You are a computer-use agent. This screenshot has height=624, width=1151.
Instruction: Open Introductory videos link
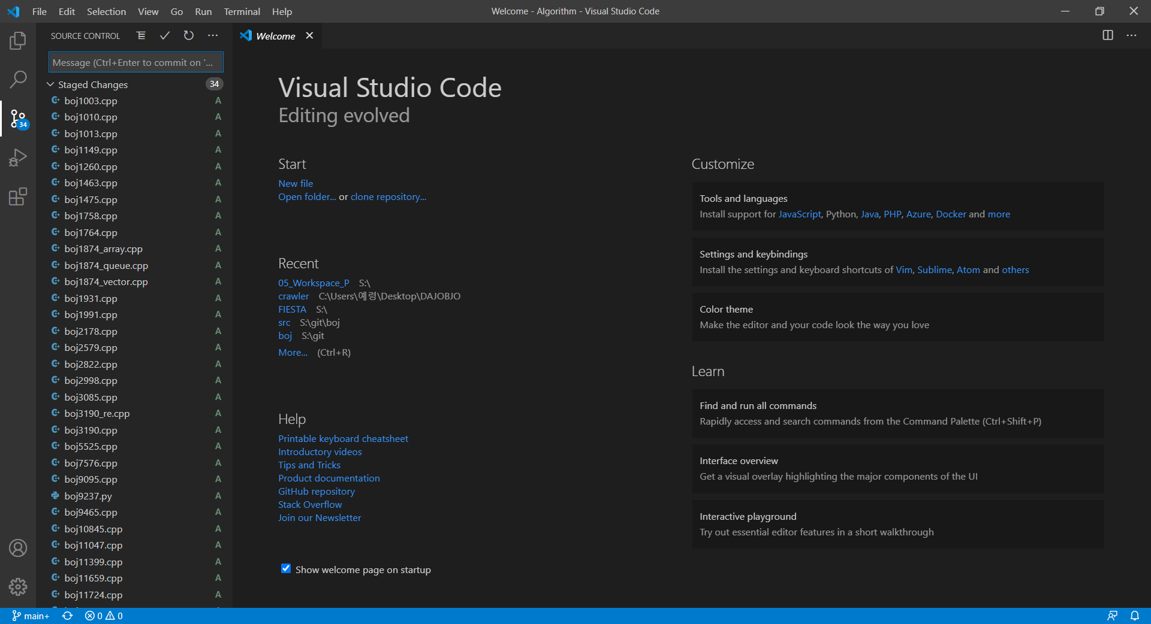click(320, 452)
